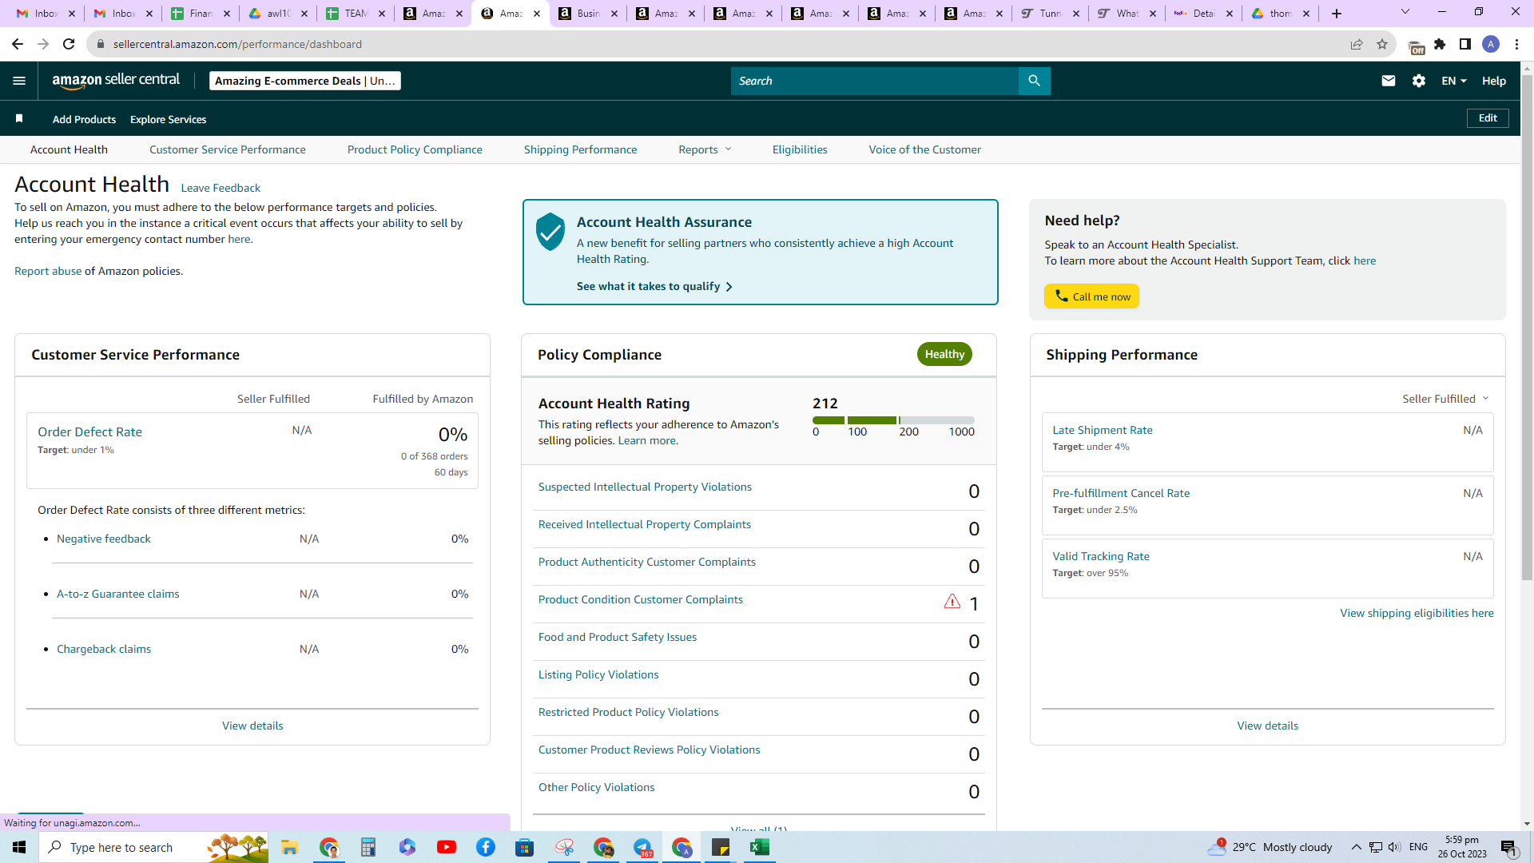Viewport: 1534px width, 863px height.
Task: Open the Seller Central hamburger menu
Action: 19,81
